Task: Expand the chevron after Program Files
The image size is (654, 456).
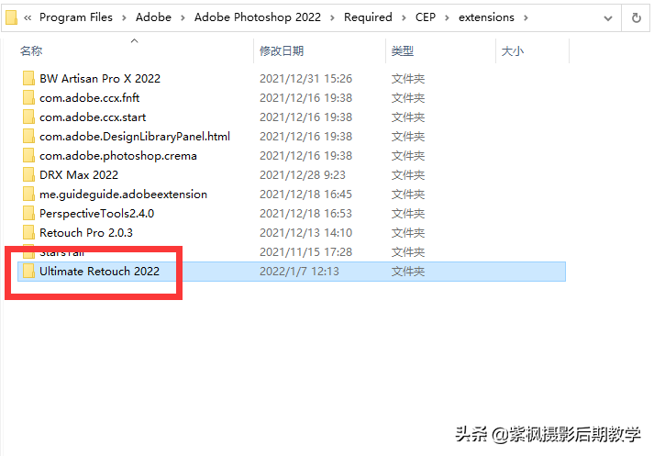Action: click(125, 17)
